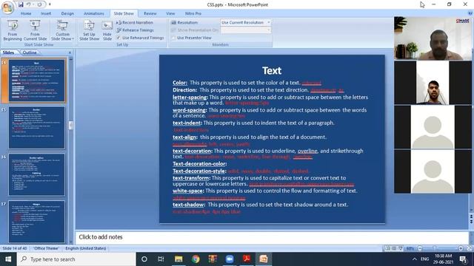Open Customize Quick Access Toolbar dropdown

click(x=50, y=4)
